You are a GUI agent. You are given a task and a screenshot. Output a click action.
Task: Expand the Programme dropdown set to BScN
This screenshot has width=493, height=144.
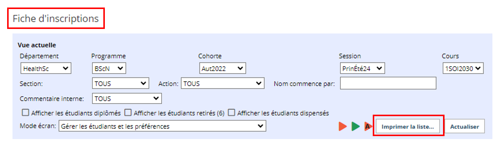[109, 68]
